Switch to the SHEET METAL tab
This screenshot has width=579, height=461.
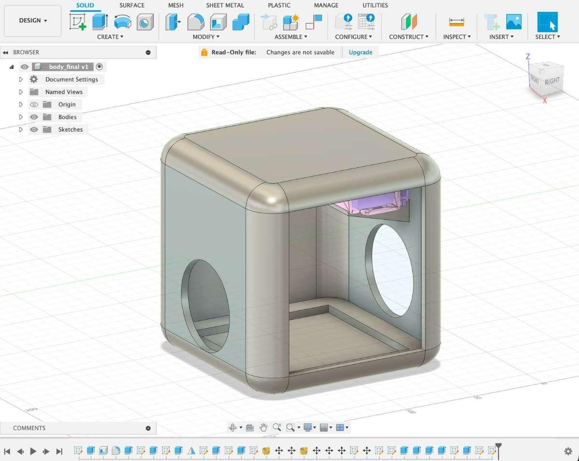(x=225, y=5)
